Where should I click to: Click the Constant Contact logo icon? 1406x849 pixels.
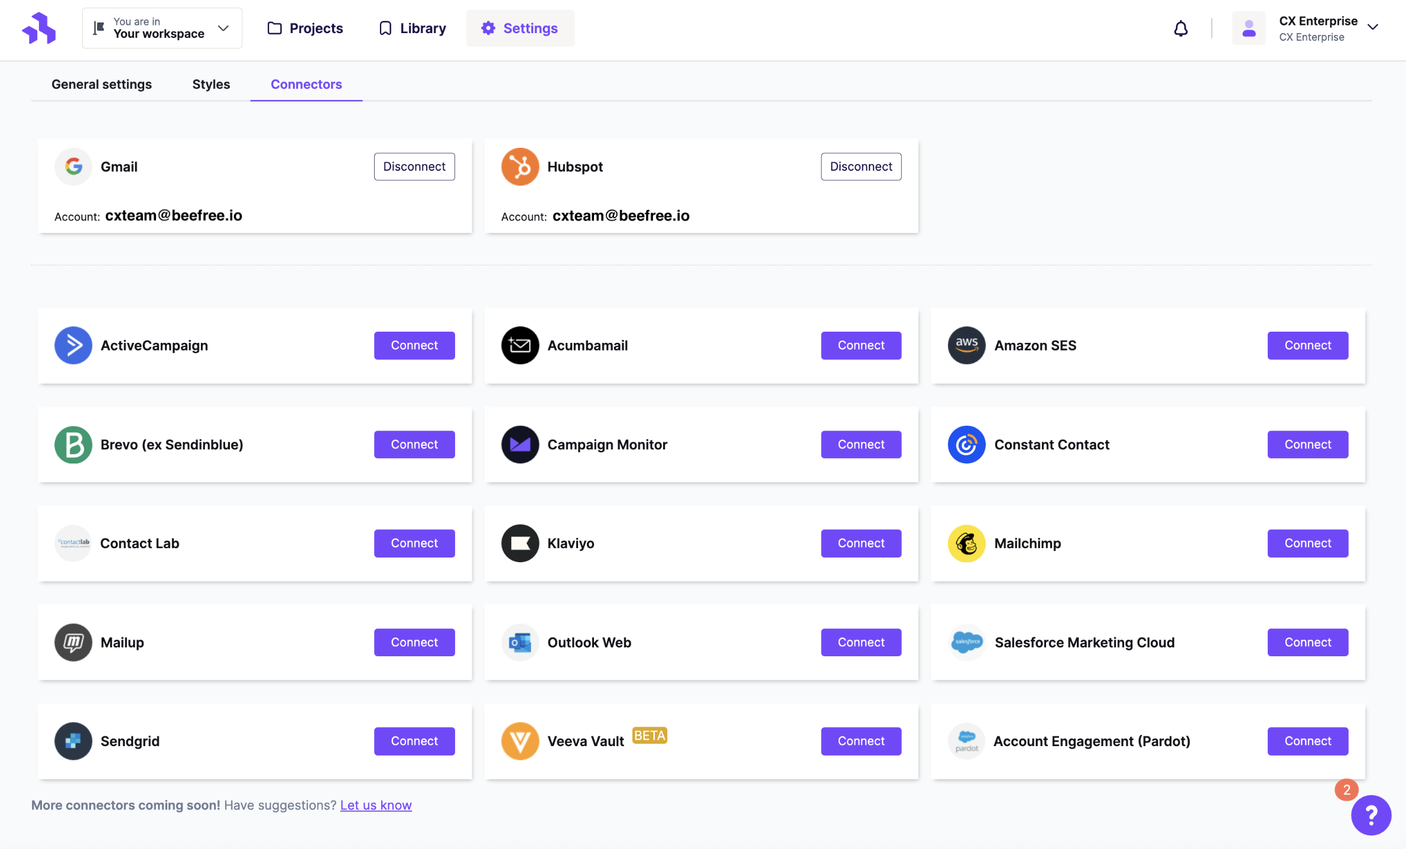click(x=966, y=445)
